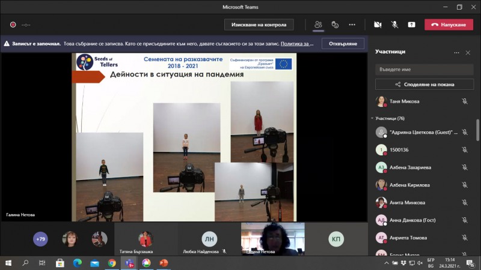Select participant Анриета Томова
Viewport: 481px width, 270px height.
click(x=423, y=238)
